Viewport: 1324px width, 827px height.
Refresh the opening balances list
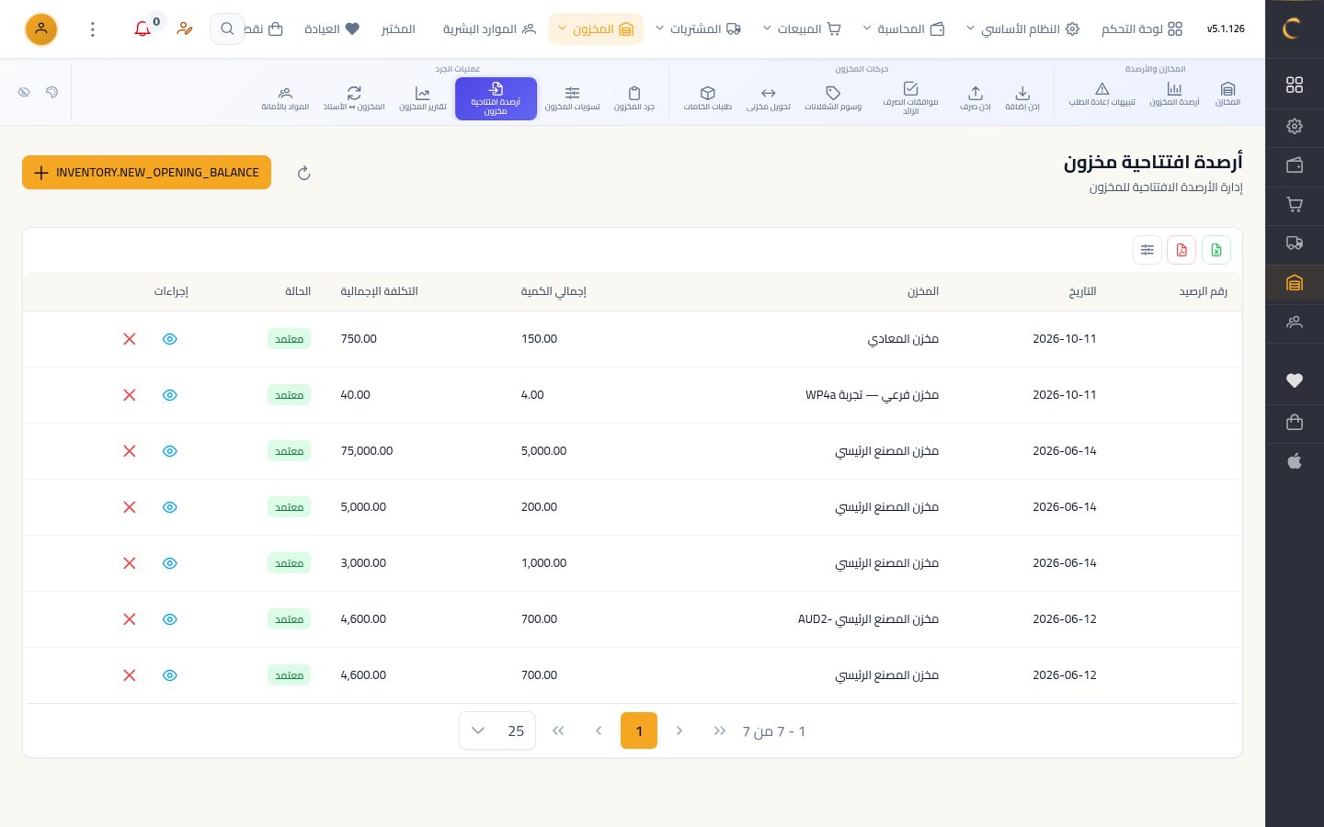click(x=304, y=173)
